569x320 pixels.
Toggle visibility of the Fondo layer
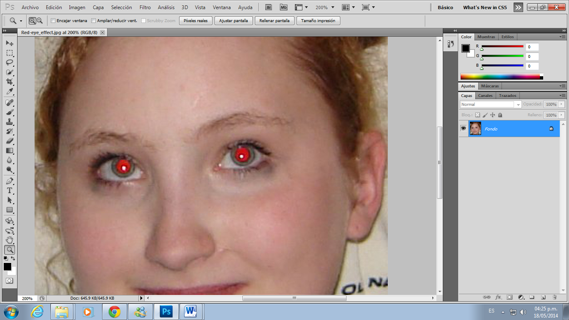(463, 128)
